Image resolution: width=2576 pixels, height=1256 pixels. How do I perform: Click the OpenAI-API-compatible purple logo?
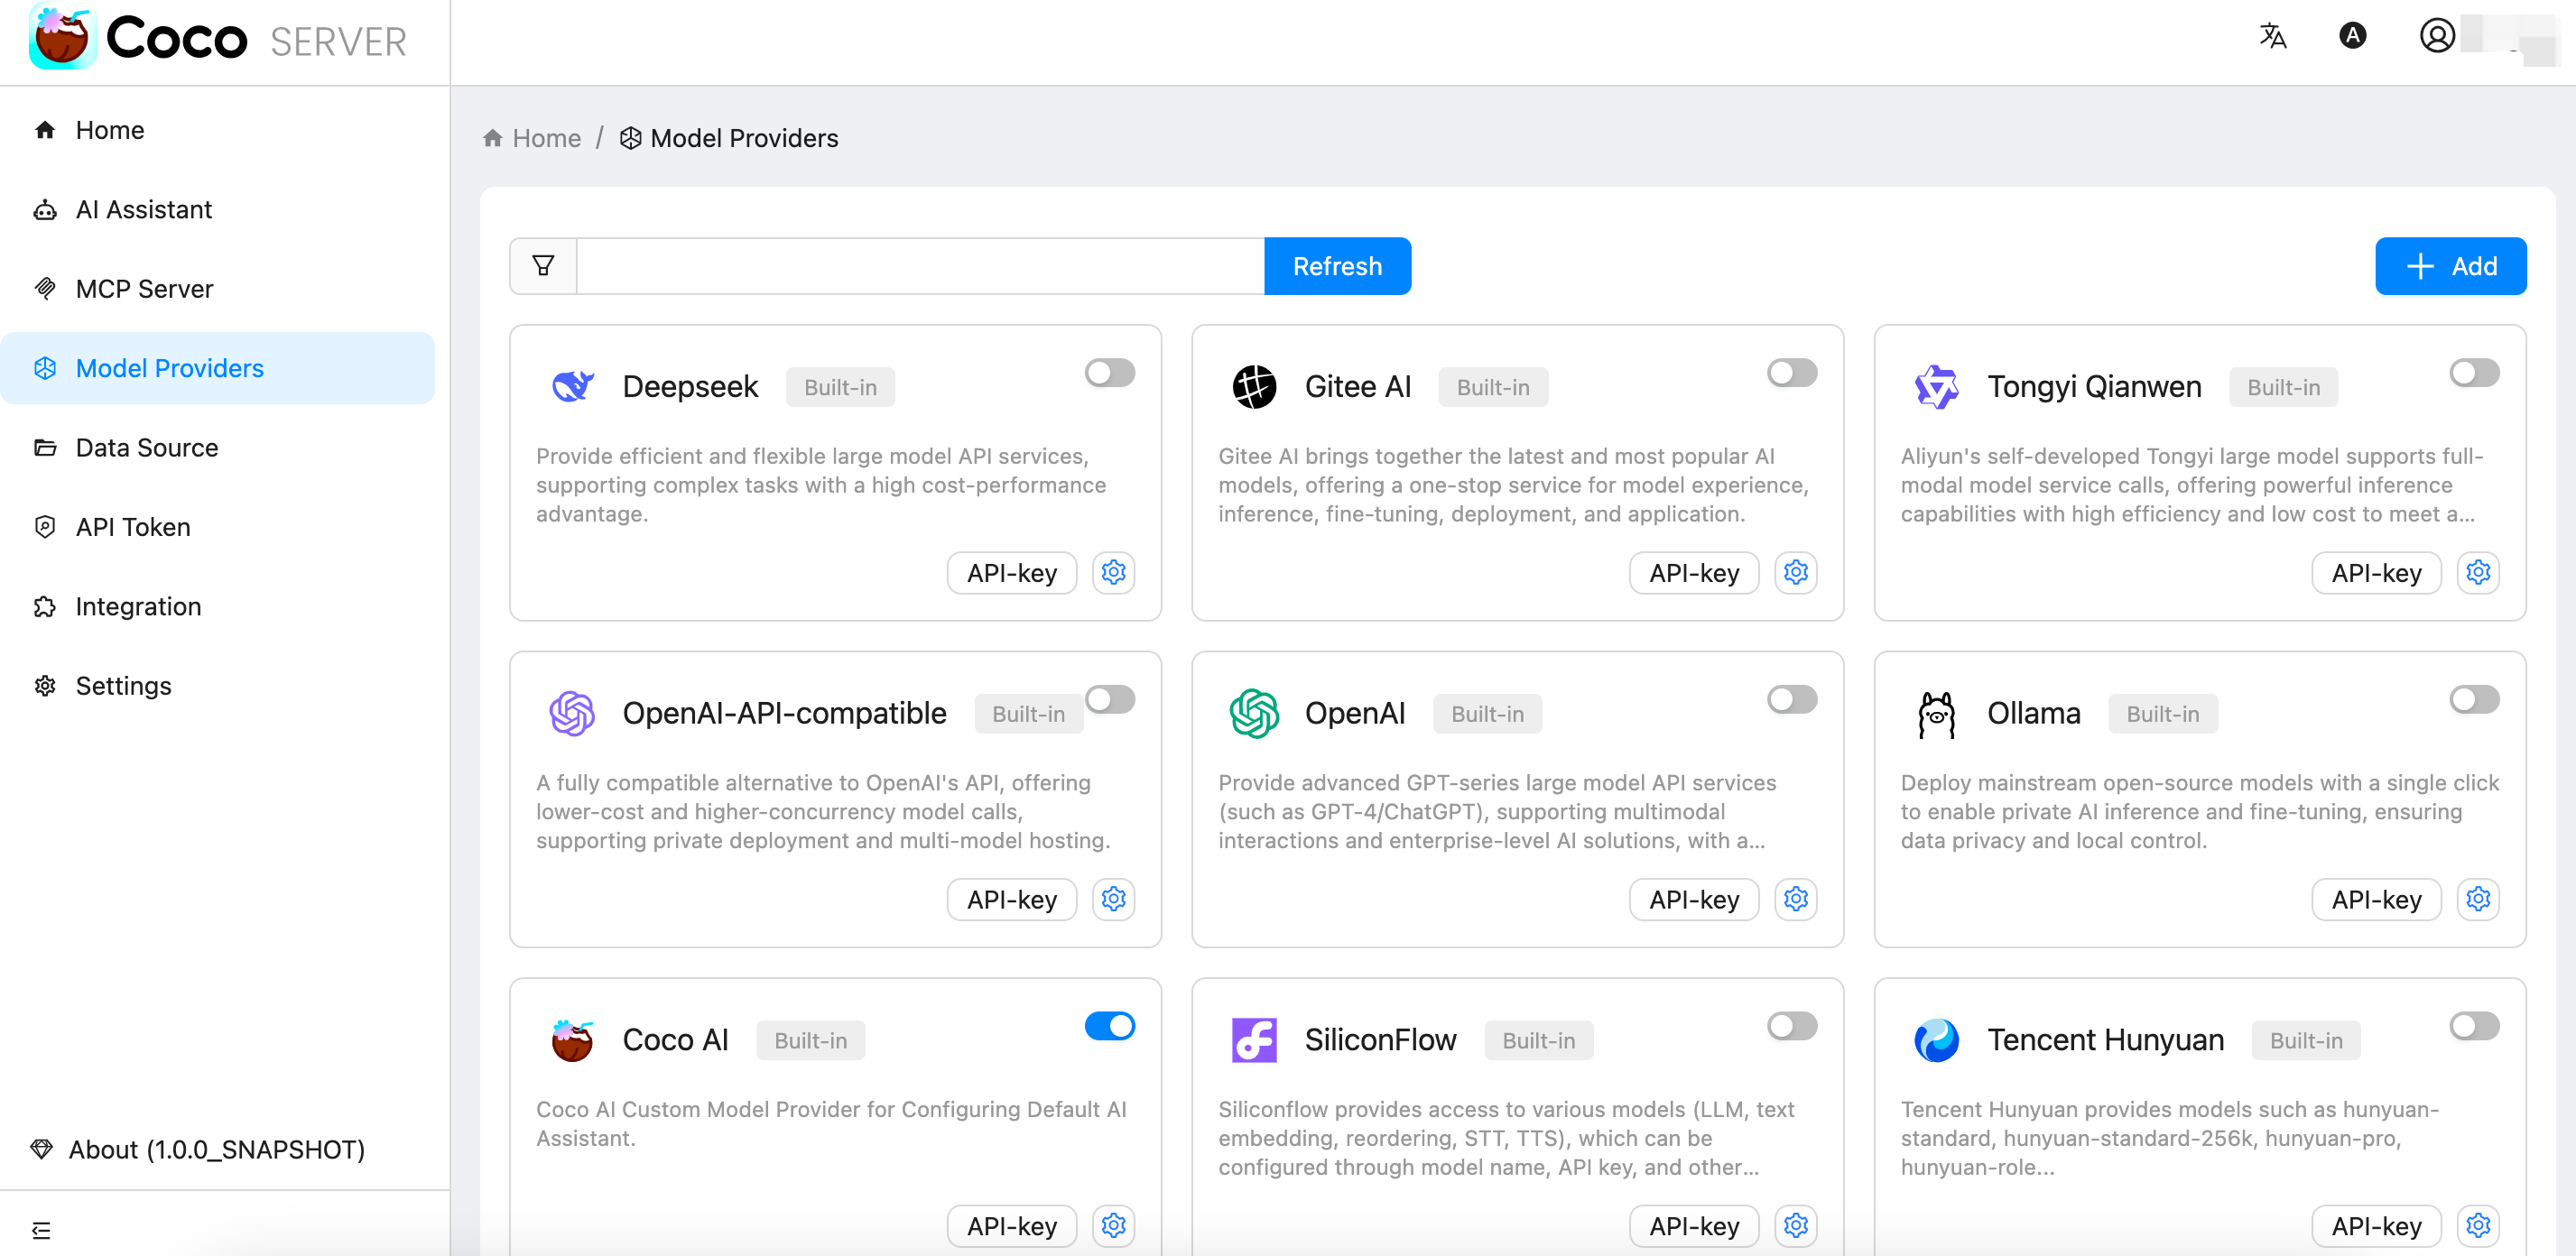(x=572, y=713)
